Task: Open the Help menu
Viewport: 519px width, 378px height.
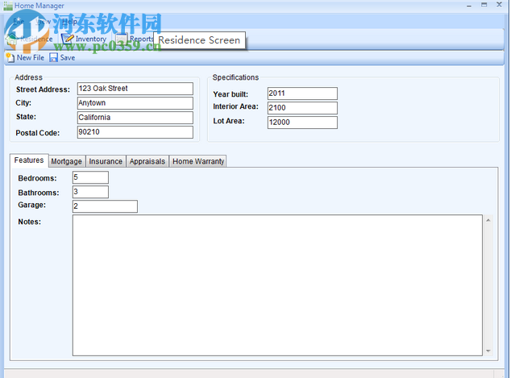Action: (x=69, y=22)
